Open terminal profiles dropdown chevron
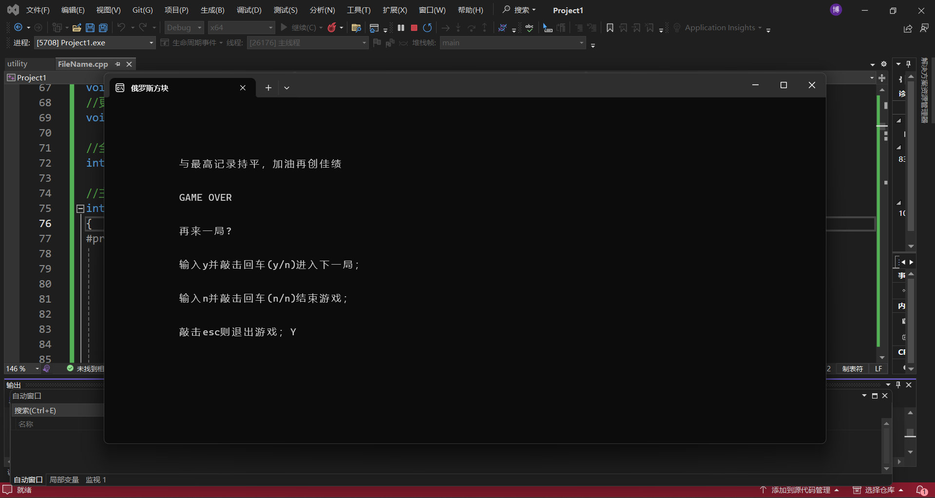 coord(286,88)
